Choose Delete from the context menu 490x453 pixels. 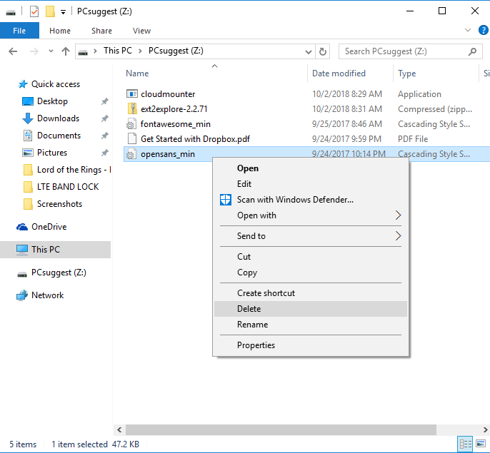click(x=249, y=309)
